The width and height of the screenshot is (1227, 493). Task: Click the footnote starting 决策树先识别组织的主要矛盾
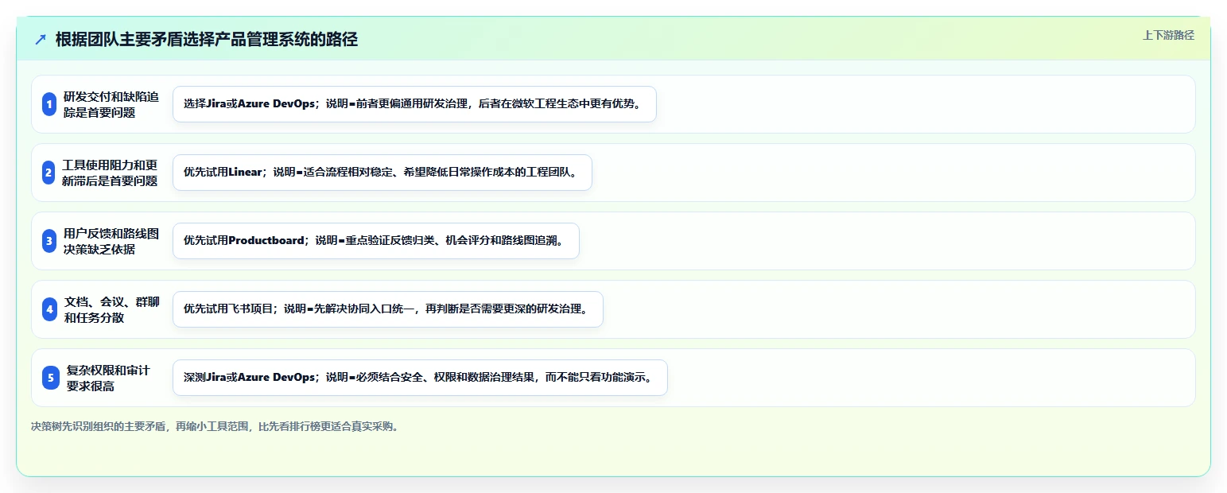215,426
